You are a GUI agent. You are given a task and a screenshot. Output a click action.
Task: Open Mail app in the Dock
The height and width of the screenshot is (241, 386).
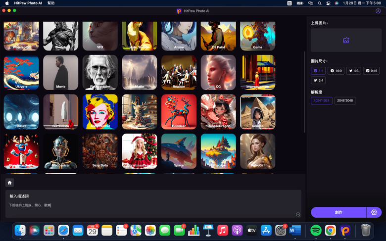click(x=78, y=231)
